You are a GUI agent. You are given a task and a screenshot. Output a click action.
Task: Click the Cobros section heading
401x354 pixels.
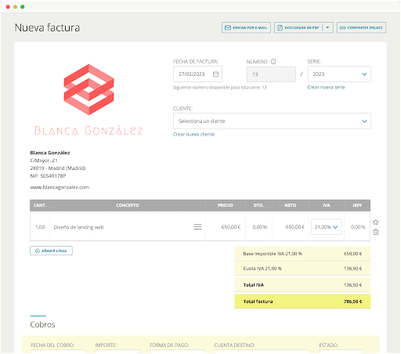[x=42, y=324]
